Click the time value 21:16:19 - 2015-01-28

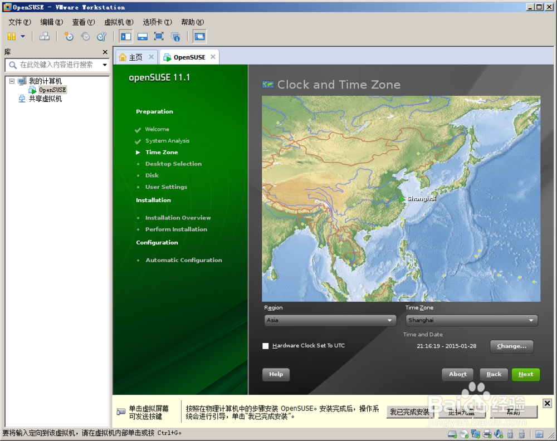point(447,346)
